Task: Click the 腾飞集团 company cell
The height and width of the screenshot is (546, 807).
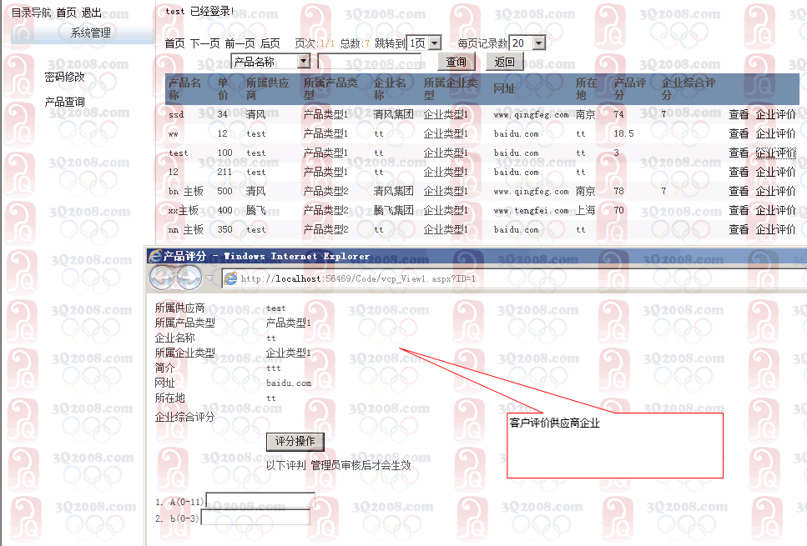Action: click(x=393, y=210)
